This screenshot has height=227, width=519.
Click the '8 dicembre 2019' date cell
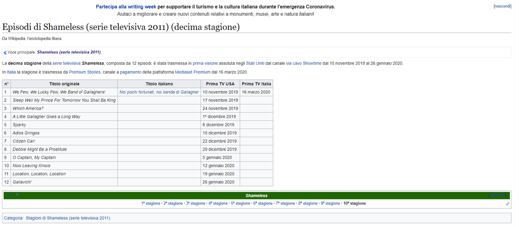221,125
